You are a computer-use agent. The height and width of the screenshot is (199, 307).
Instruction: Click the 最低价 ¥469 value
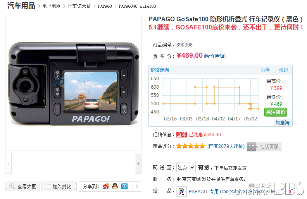(276, 104)
